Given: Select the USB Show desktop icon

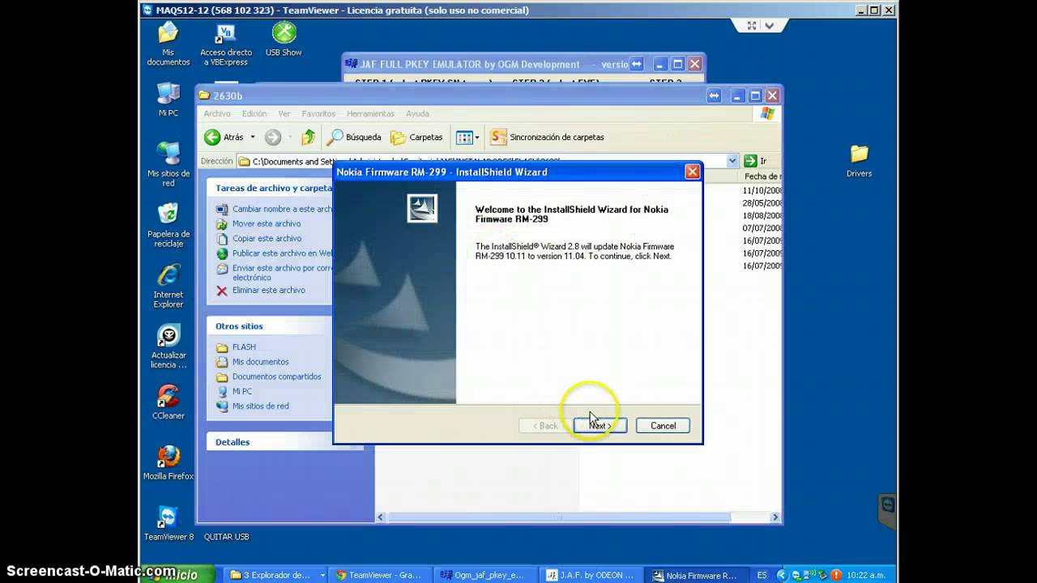Looking at the screenshot, I should pyautogui.click(x=284, y=40).
